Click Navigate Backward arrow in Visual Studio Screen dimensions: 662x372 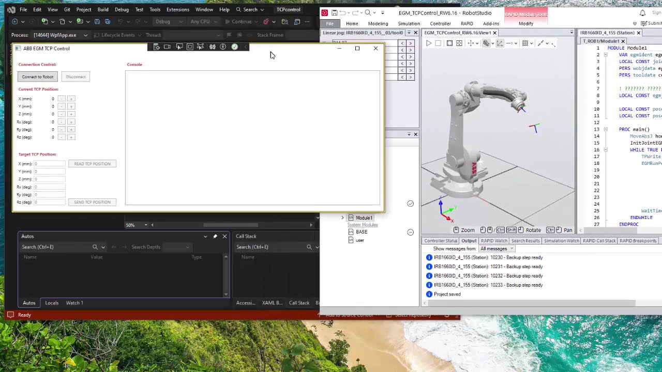pyautogui.click(x=14, y=22)
